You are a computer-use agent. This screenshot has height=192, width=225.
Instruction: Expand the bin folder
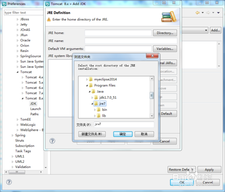click(95, 110)
